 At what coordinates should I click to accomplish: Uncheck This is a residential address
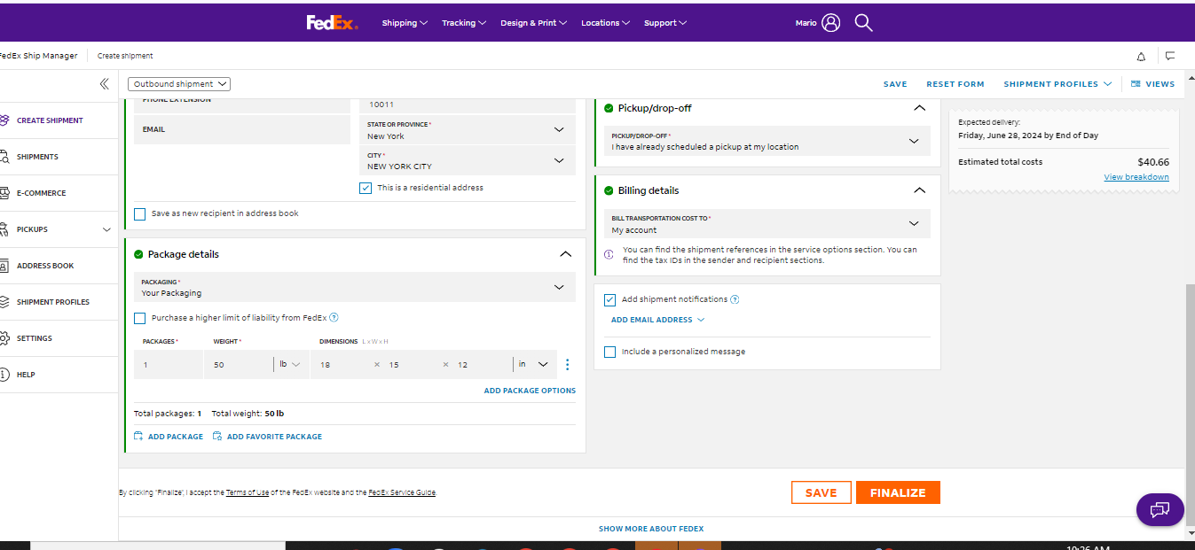point(366,188)
